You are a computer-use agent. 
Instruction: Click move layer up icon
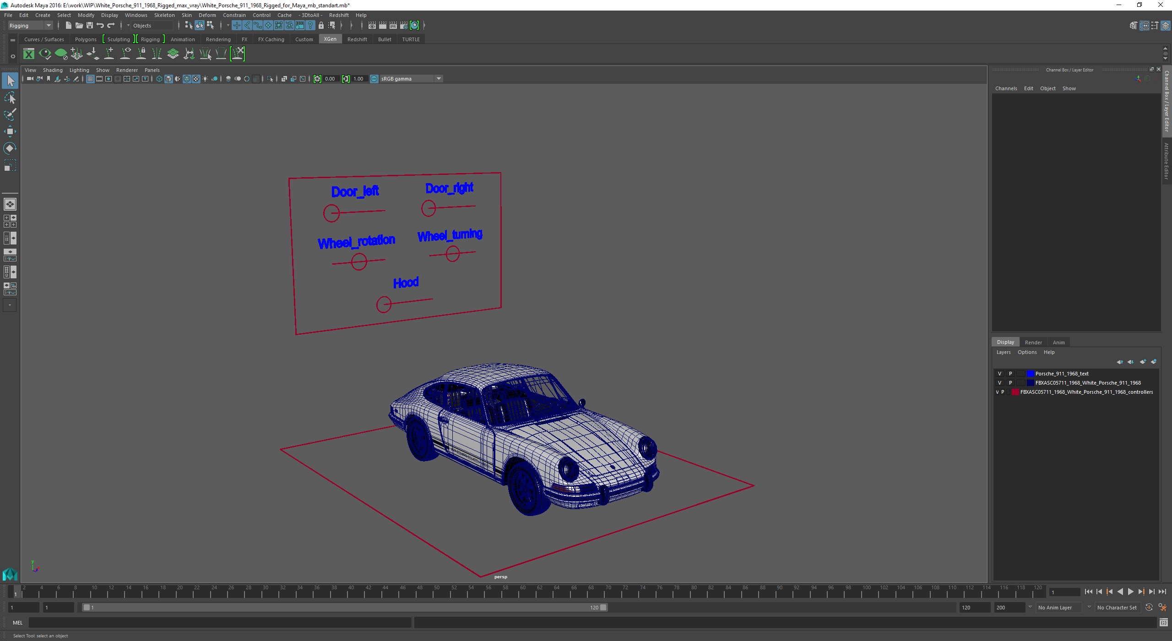click(x=1119, y=362)
